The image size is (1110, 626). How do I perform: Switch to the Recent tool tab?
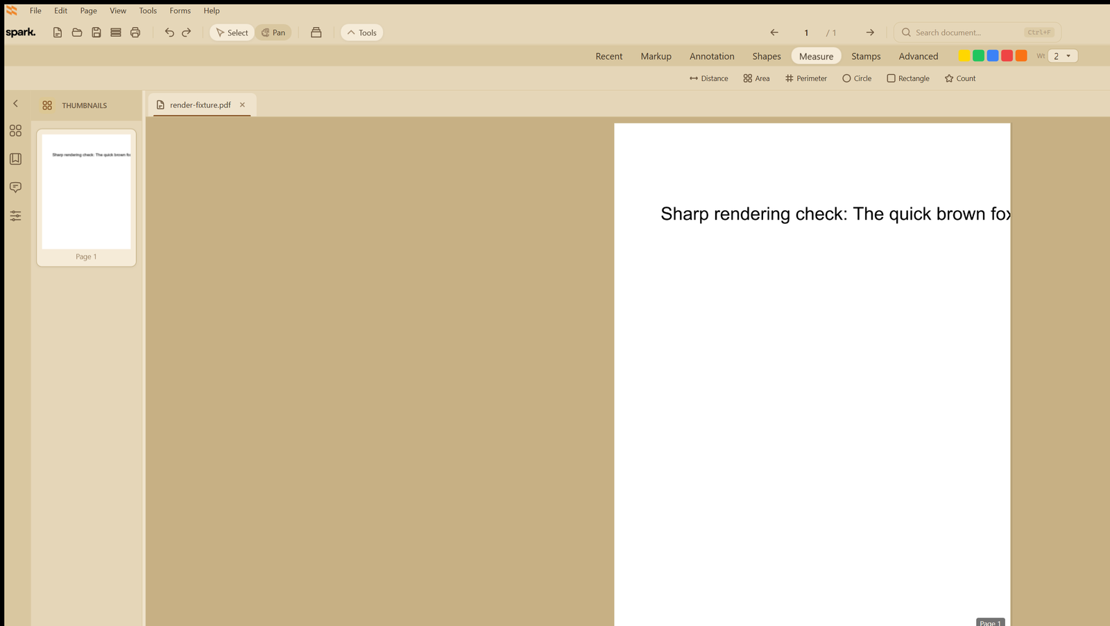[609, 56]
